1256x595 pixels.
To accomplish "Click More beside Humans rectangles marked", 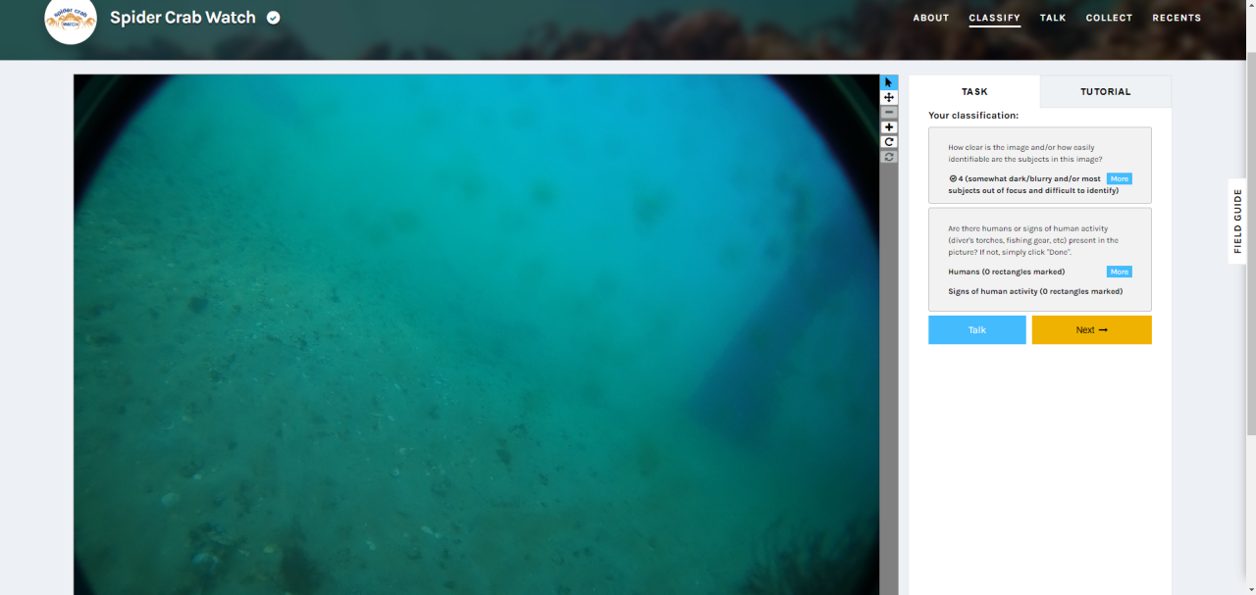I will pyautogui.click(x=1120, y=272).
